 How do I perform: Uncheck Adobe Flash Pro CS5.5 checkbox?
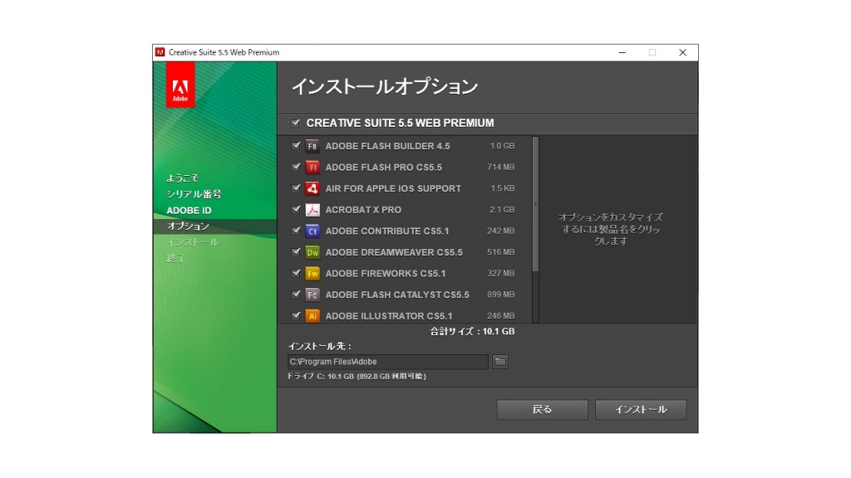tap(296, 167)
